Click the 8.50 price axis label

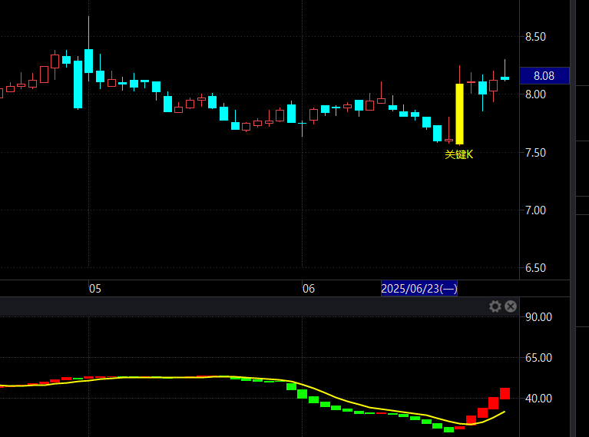point(535,37)
